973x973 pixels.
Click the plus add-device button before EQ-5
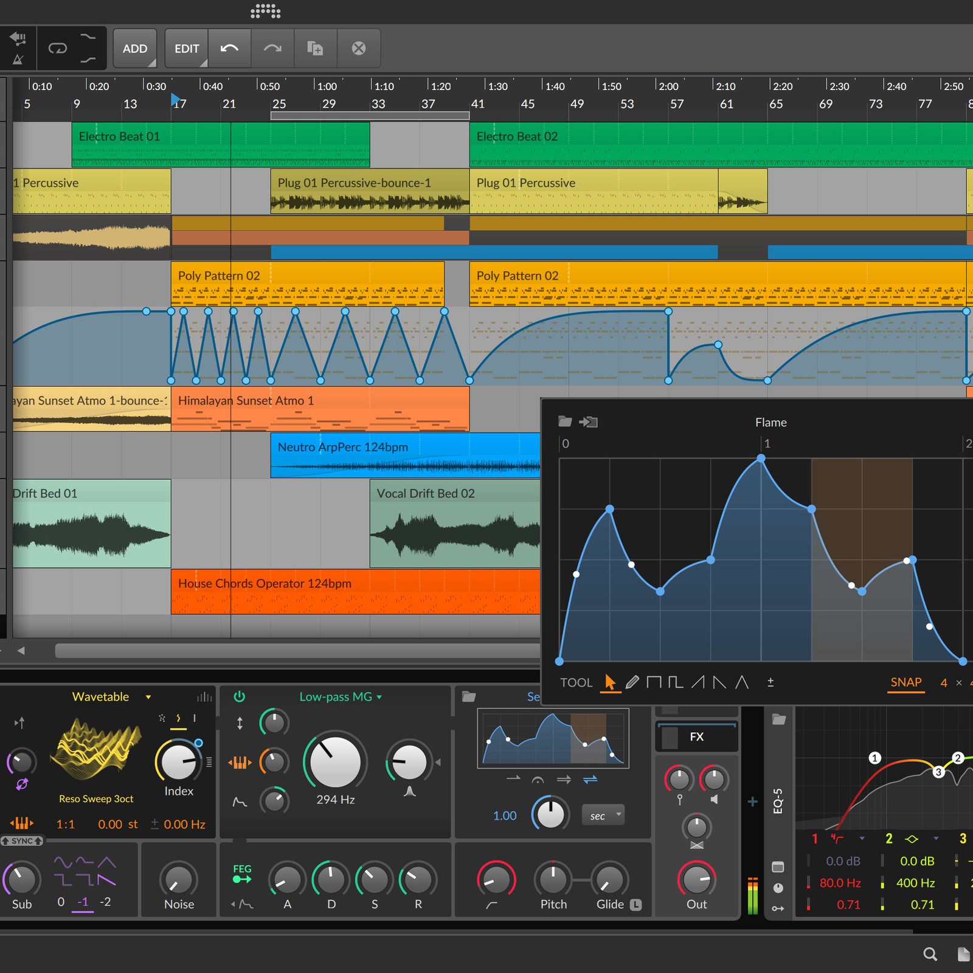pyautogui.click(x=752, y=802)
